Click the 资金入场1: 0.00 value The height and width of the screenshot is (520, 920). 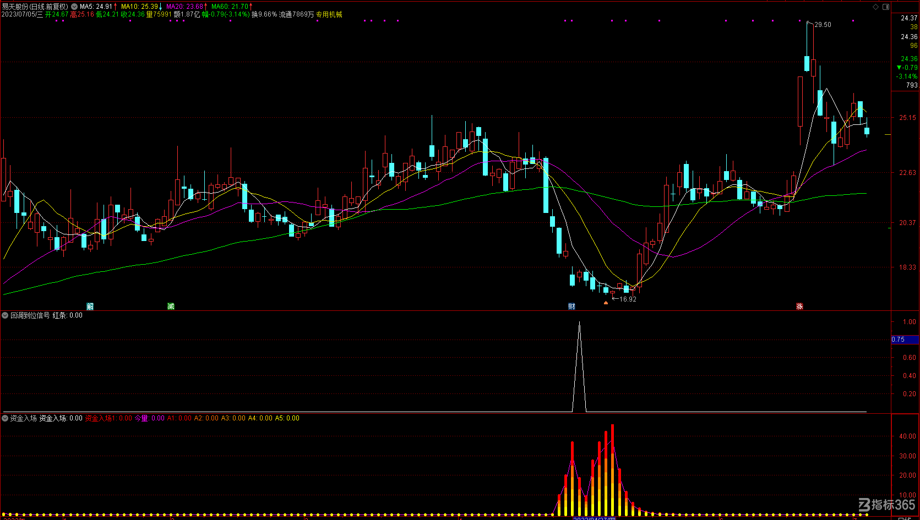(x=108, y=418)
